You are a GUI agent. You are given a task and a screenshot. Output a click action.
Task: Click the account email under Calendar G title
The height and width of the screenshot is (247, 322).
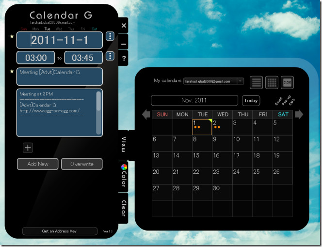53,23
